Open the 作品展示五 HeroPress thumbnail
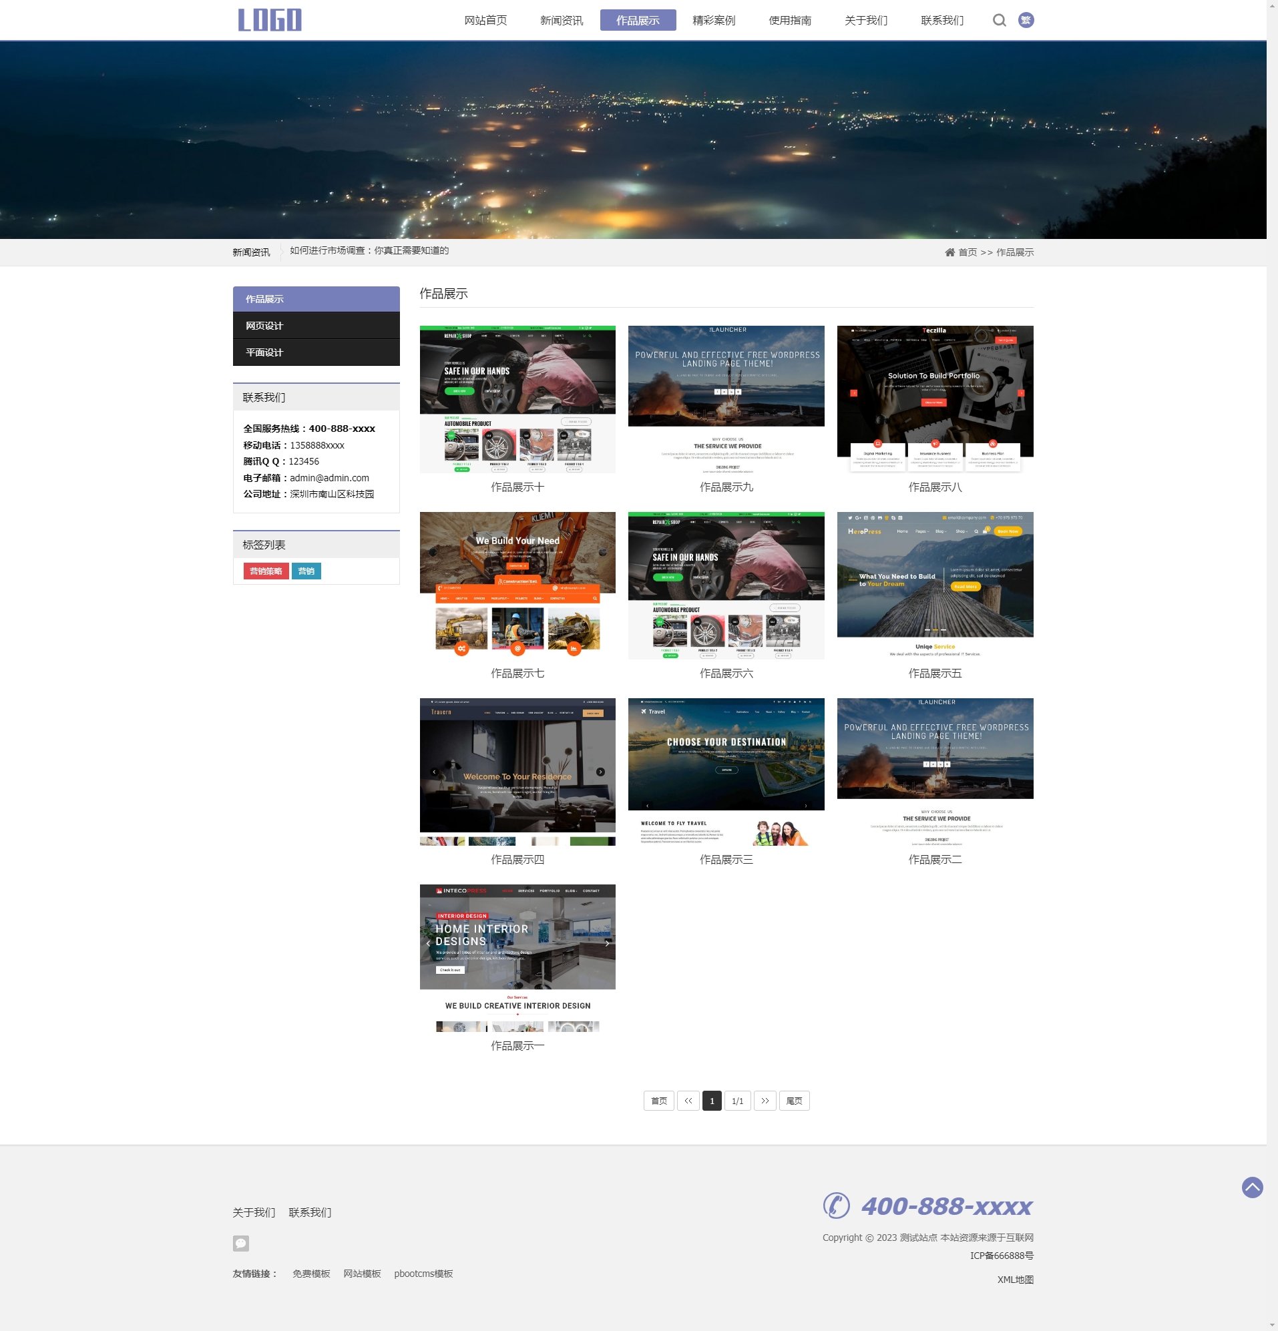Viewport: 1278px width, 1331px height. pyautogui.click(x=934, y=585)
